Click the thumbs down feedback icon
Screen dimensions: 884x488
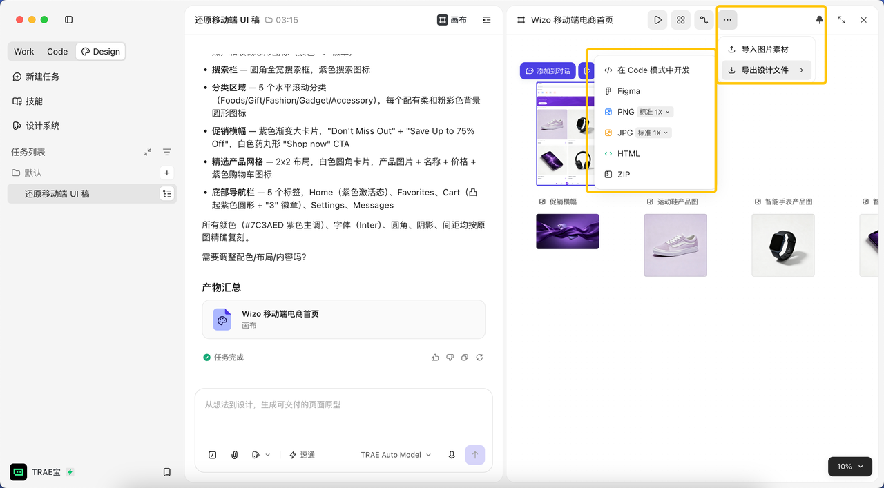tap(450, 358)
